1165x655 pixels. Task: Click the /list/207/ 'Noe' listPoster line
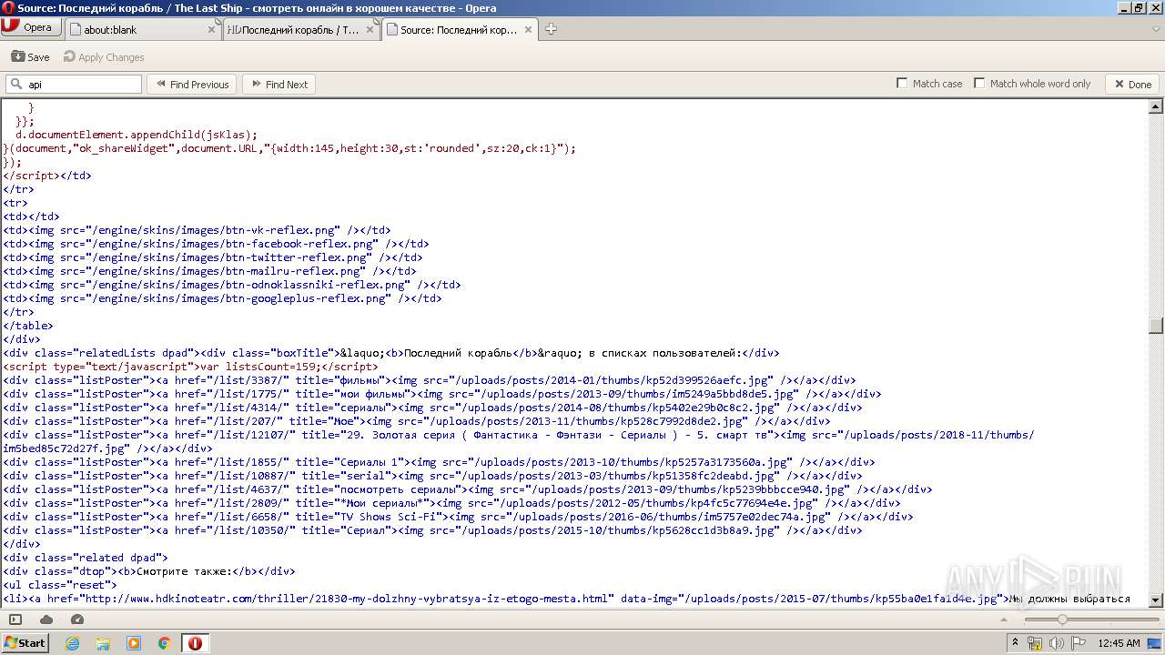point(417,421)
